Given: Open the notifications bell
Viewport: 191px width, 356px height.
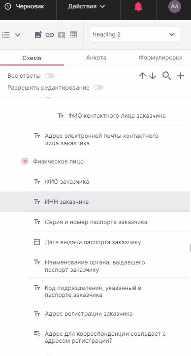Looking at the screenshot, I should (138, 6).
